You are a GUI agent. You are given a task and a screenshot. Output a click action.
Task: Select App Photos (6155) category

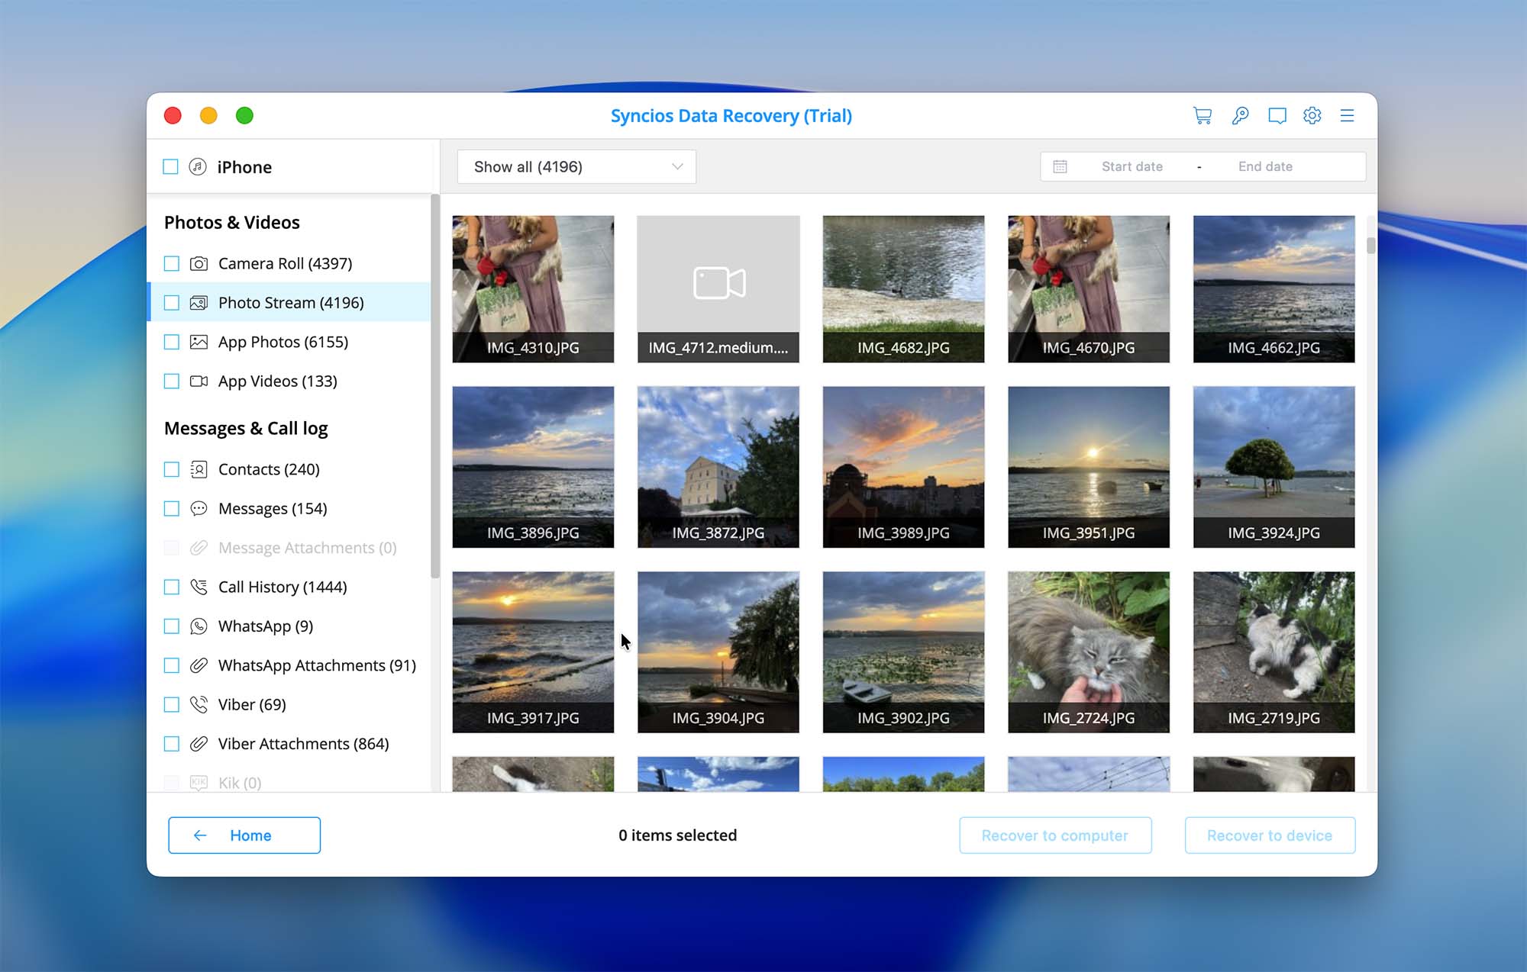click(282, 342)
